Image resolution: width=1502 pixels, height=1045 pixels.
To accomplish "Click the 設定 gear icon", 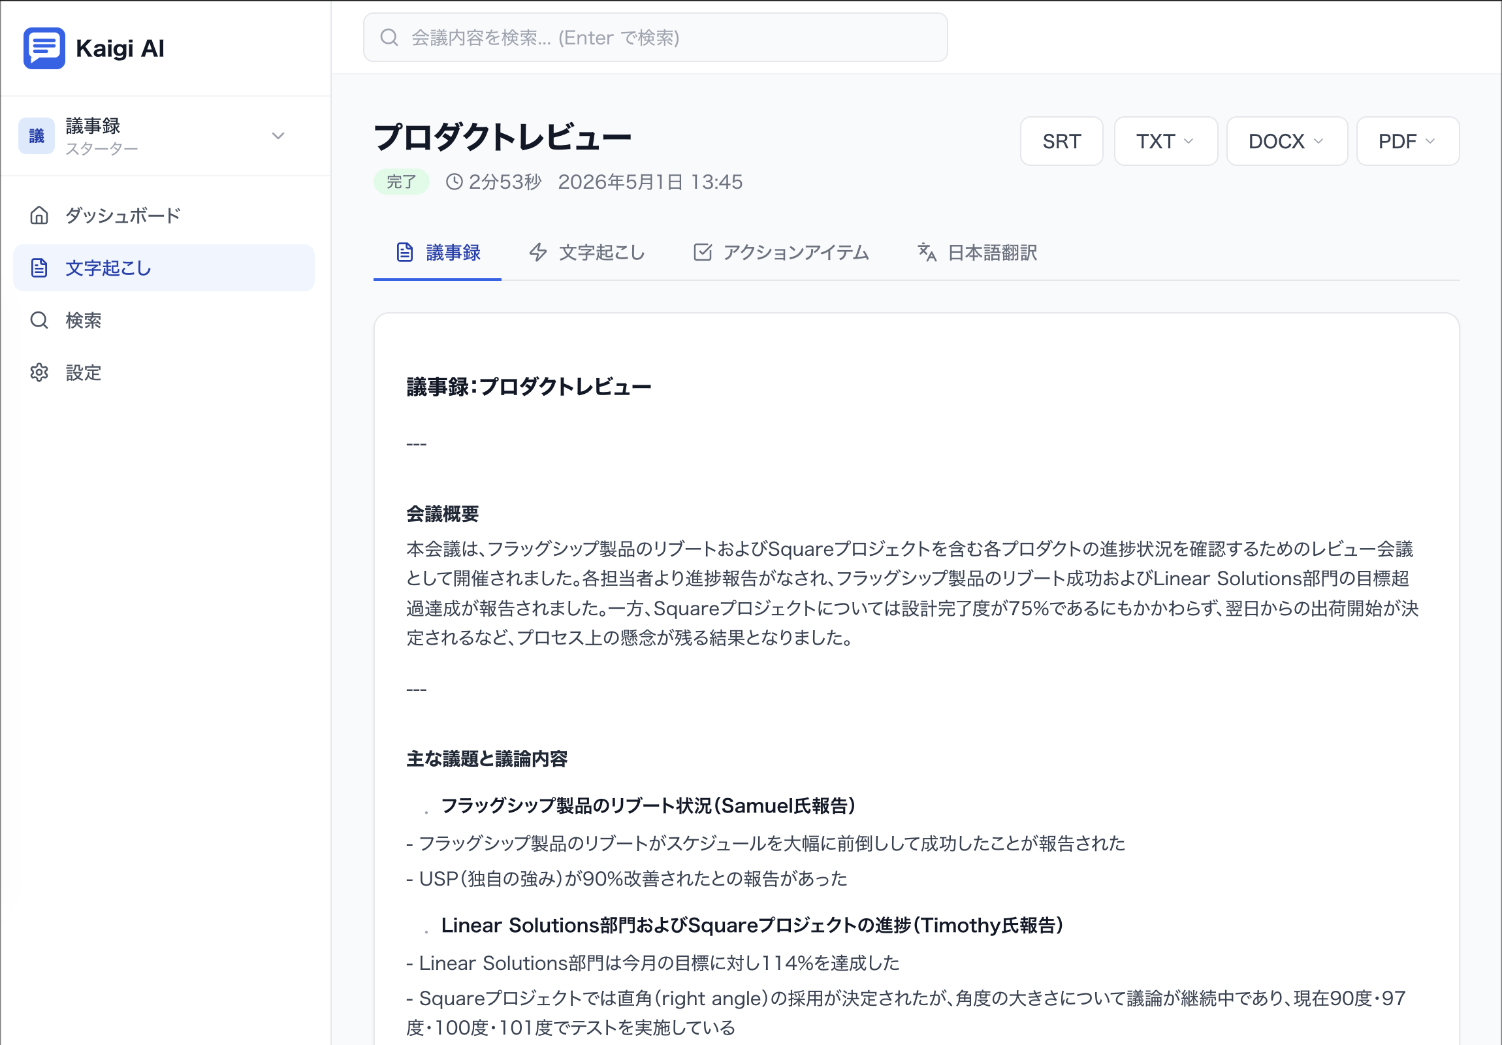I will pos(39,372).
